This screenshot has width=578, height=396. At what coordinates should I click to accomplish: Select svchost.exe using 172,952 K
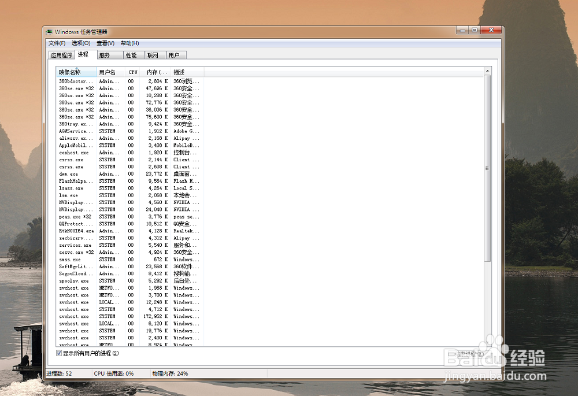130,316
